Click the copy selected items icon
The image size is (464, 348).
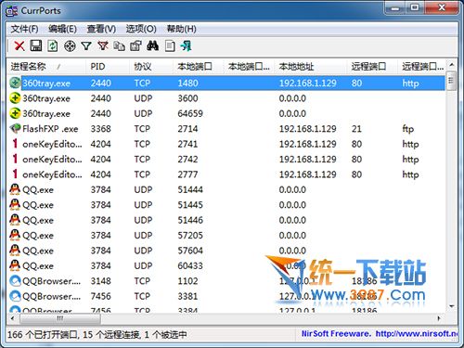click(120, 46)
